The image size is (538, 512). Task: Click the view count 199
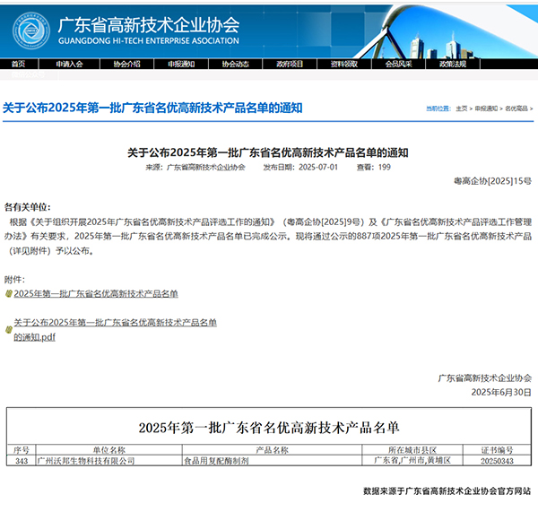tap(385, 167)
